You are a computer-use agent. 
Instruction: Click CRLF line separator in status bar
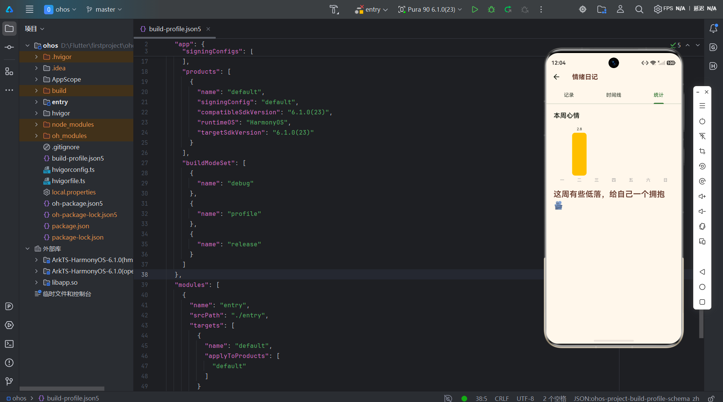[502, 398]
